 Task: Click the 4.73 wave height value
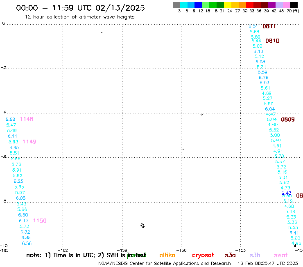click(285, 188)
